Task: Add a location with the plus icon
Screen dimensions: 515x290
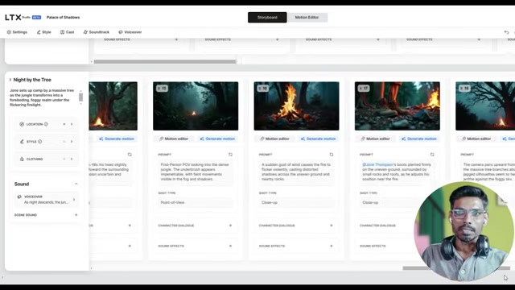Action: coord(64,124)
